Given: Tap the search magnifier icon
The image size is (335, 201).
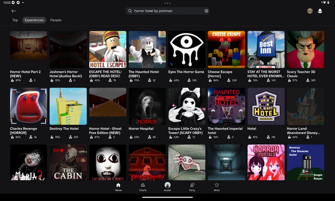Looking at the screenshot, I should pyautogui.click(x=130, y=11).
